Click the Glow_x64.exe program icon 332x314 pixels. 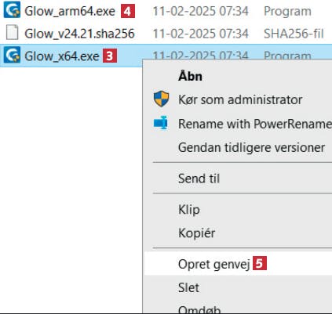(x=12, y=55)
